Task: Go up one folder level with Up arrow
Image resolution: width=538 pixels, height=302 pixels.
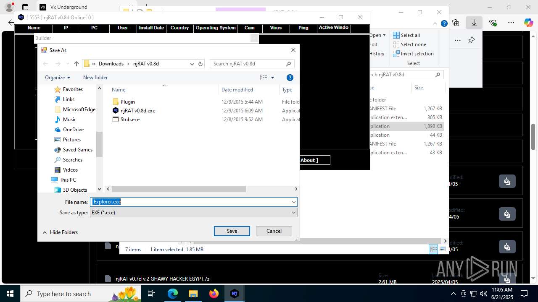Action: click(x=76, y=64)
